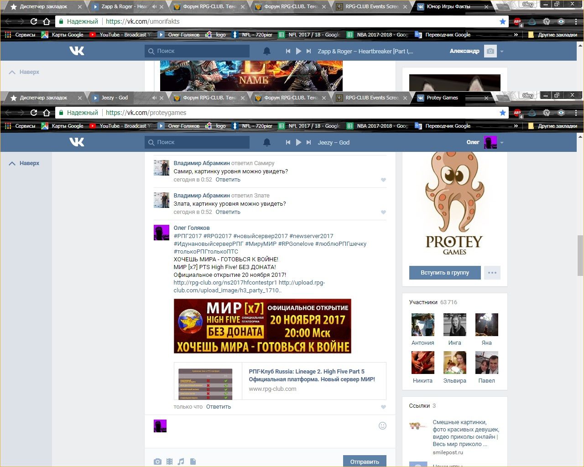Expand hidden bookmarks chevron in proteygames window
This screenshot has height=467, width=584.
(x=516, y=126)
